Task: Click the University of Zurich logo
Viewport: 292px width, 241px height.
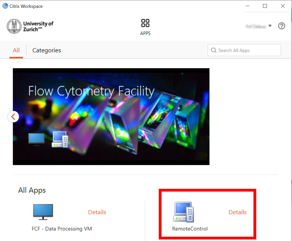Action: tap(30, 26)
